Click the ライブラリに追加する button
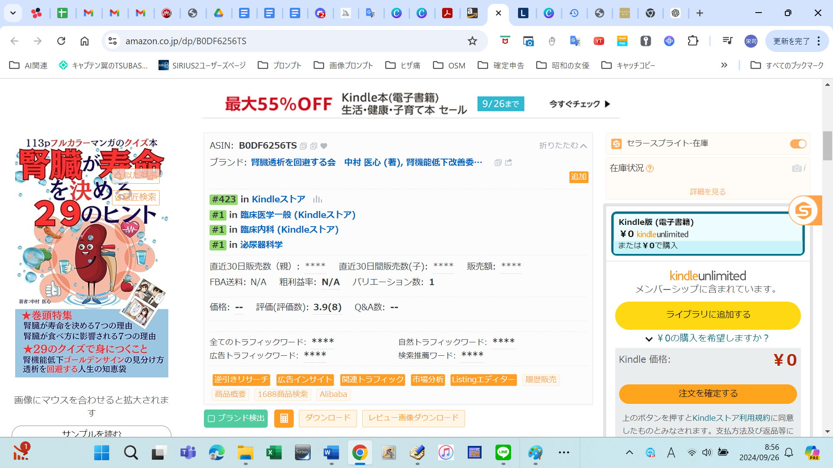Viewport: 833px width, 468px height. point(708,315)
